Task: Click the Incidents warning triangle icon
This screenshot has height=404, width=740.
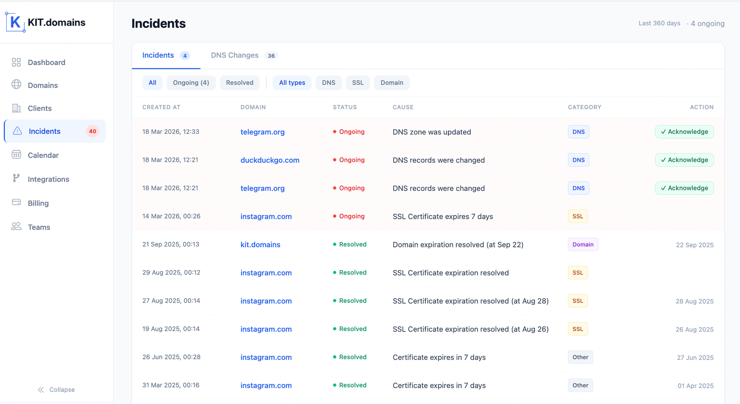Action: click(16, 131)
